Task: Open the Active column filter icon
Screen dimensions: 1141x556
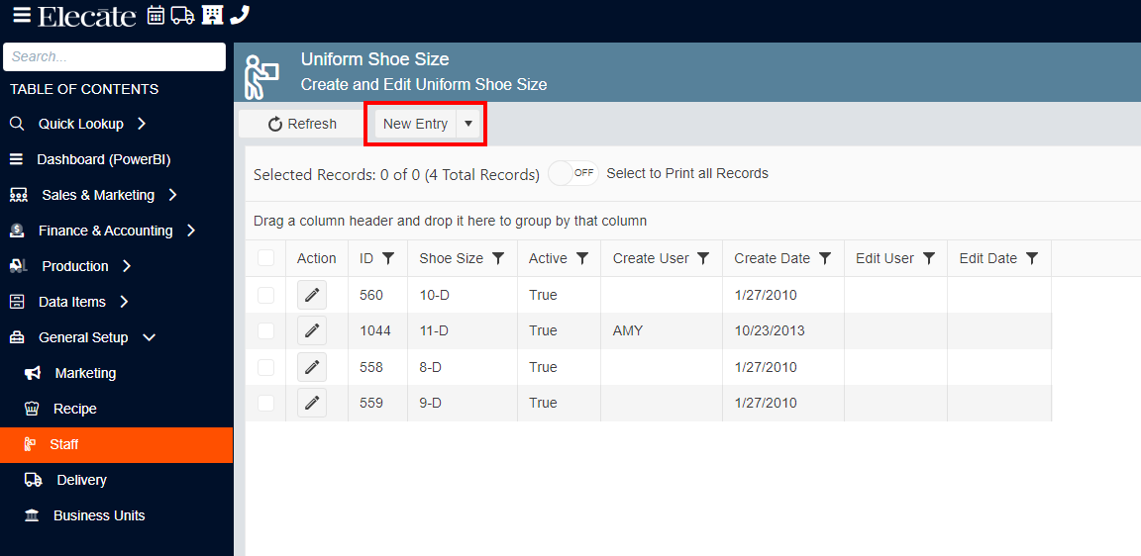Action: pyautogui.click(x=582, y=258)
